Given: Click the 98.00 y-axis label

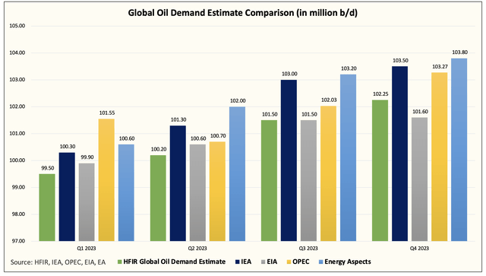Looking at the screenshot, I should point(17,214).
